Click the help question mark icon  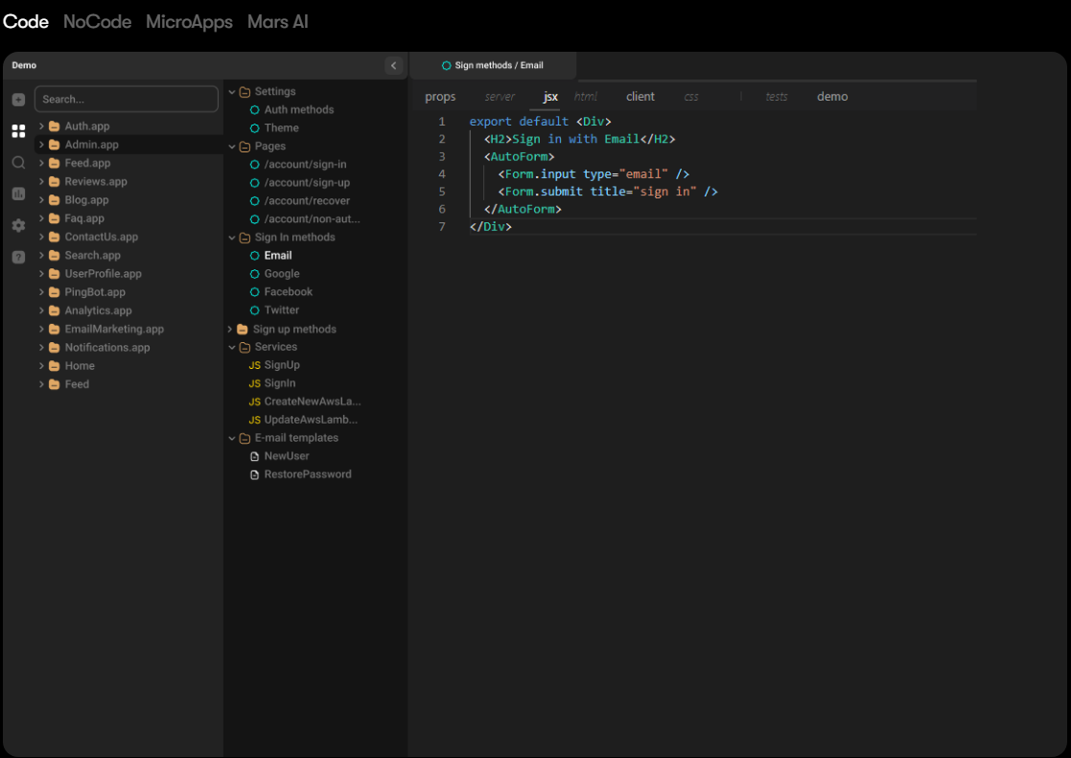point(18,257)
